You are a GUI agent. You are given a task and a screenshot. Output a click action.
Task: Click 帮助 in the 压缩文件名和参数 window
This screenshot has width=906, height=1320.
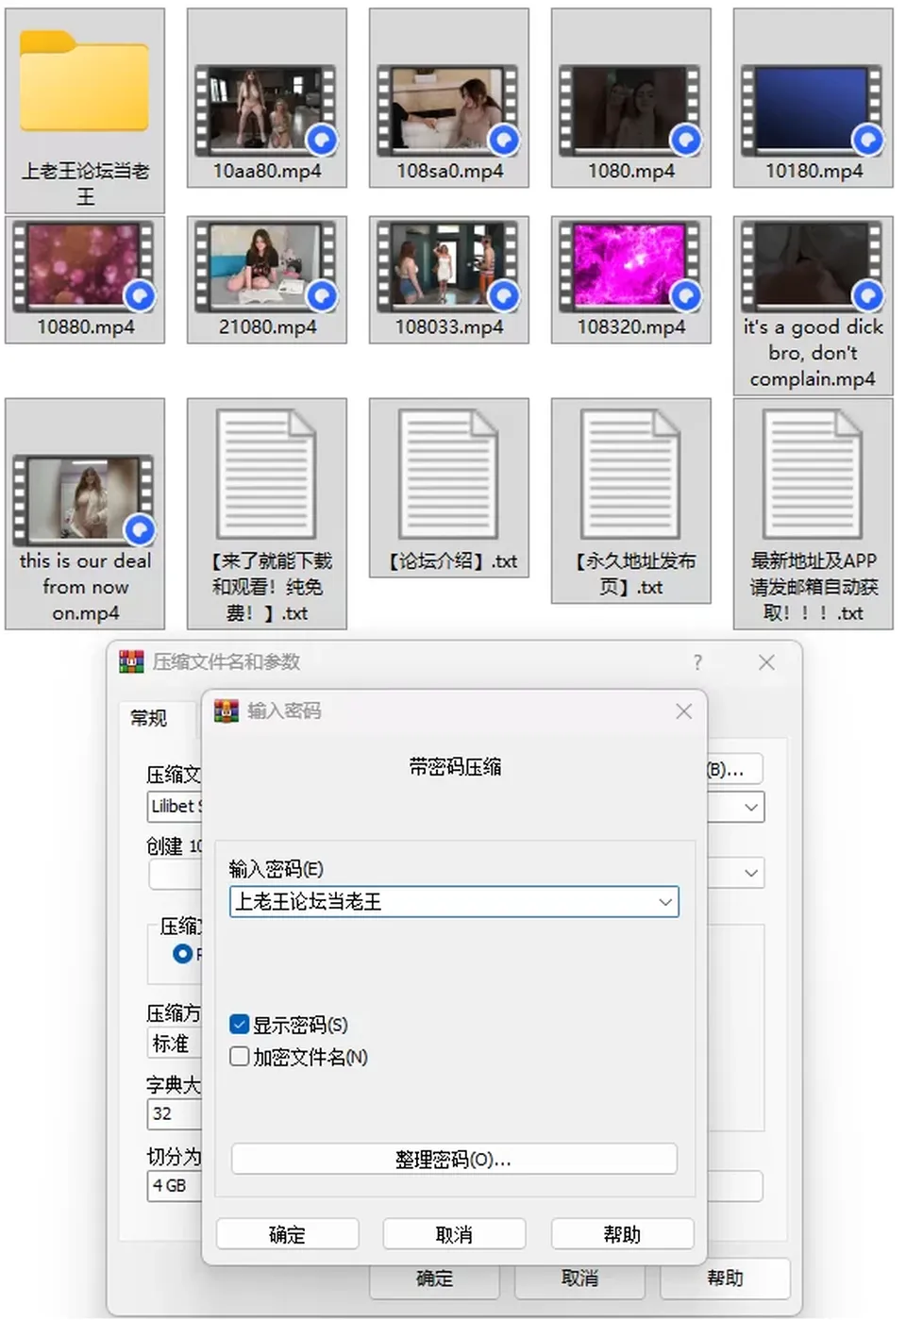pos(725,1278)
